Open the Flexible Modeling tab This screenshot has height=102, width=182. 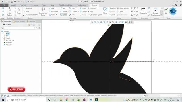(66, 5)
